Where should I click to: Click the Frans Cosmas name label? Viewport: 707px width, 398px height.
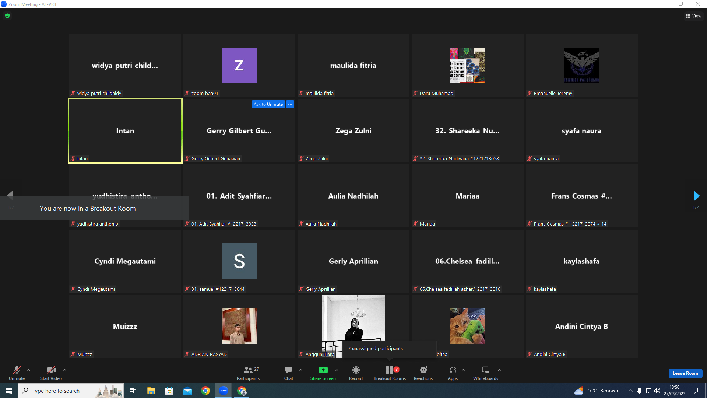(570, 224)
